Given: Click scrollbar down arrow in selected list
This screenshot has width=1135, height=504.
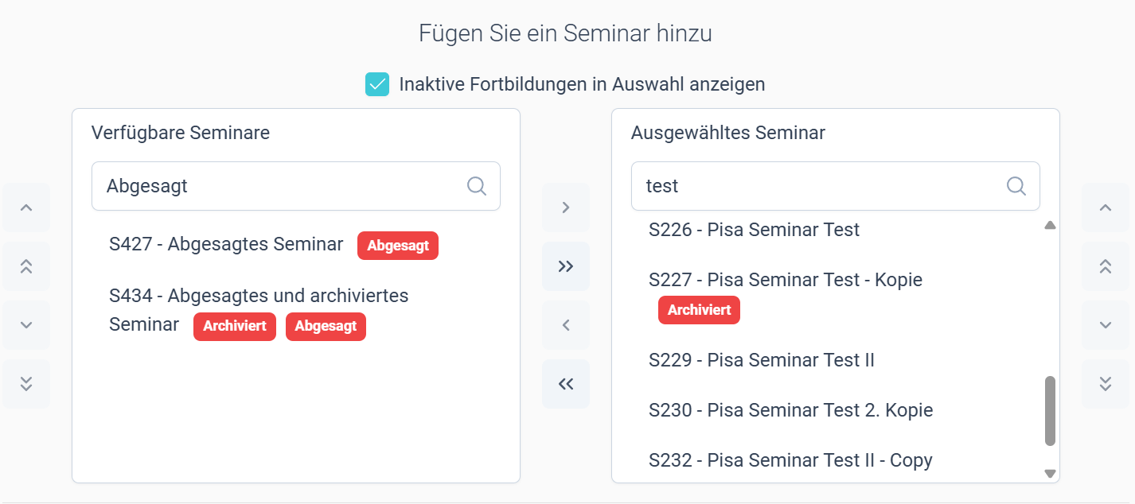Looking at the screenshot, I should click(1050, 473).
